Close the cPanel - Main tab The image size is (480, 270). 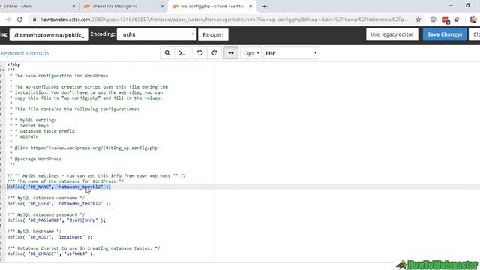pyautogui.click(x=73, y=6)
